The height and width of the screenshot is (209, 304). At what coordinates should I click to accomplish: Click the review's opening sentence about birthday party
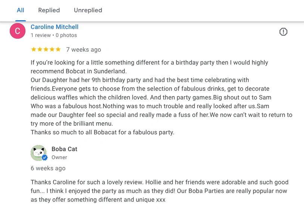149,62
